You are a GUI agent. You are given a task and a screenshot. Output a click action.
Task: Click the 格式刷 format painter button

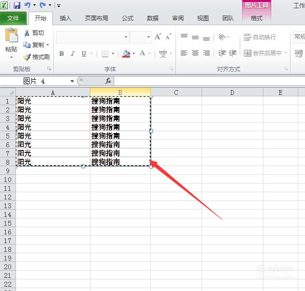click(37, 57)
